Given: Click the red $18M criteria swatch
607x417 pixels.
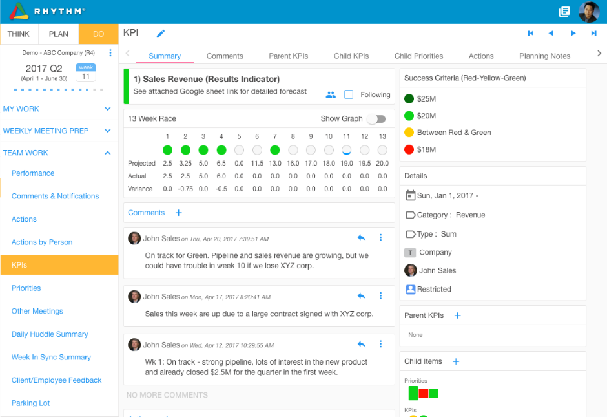Looking at the screenshot, I should [409, 149].
